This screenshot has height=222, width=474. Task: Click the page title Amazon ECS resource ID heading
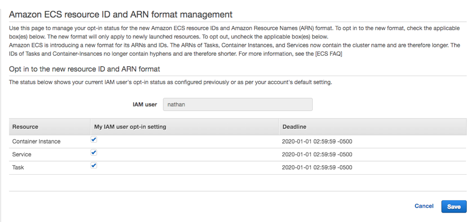[x=121, y=15]
